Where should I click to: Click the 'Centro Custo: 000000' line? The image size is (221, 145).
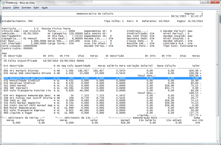[17, 48]
